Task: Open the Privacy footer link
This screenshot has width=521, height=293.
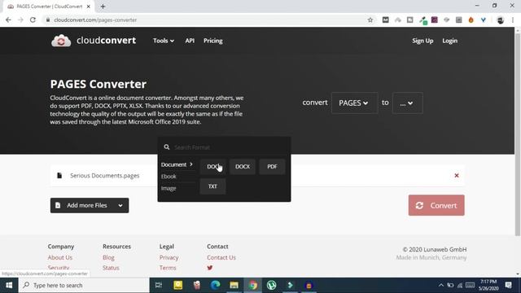Action: click(169, 257)
